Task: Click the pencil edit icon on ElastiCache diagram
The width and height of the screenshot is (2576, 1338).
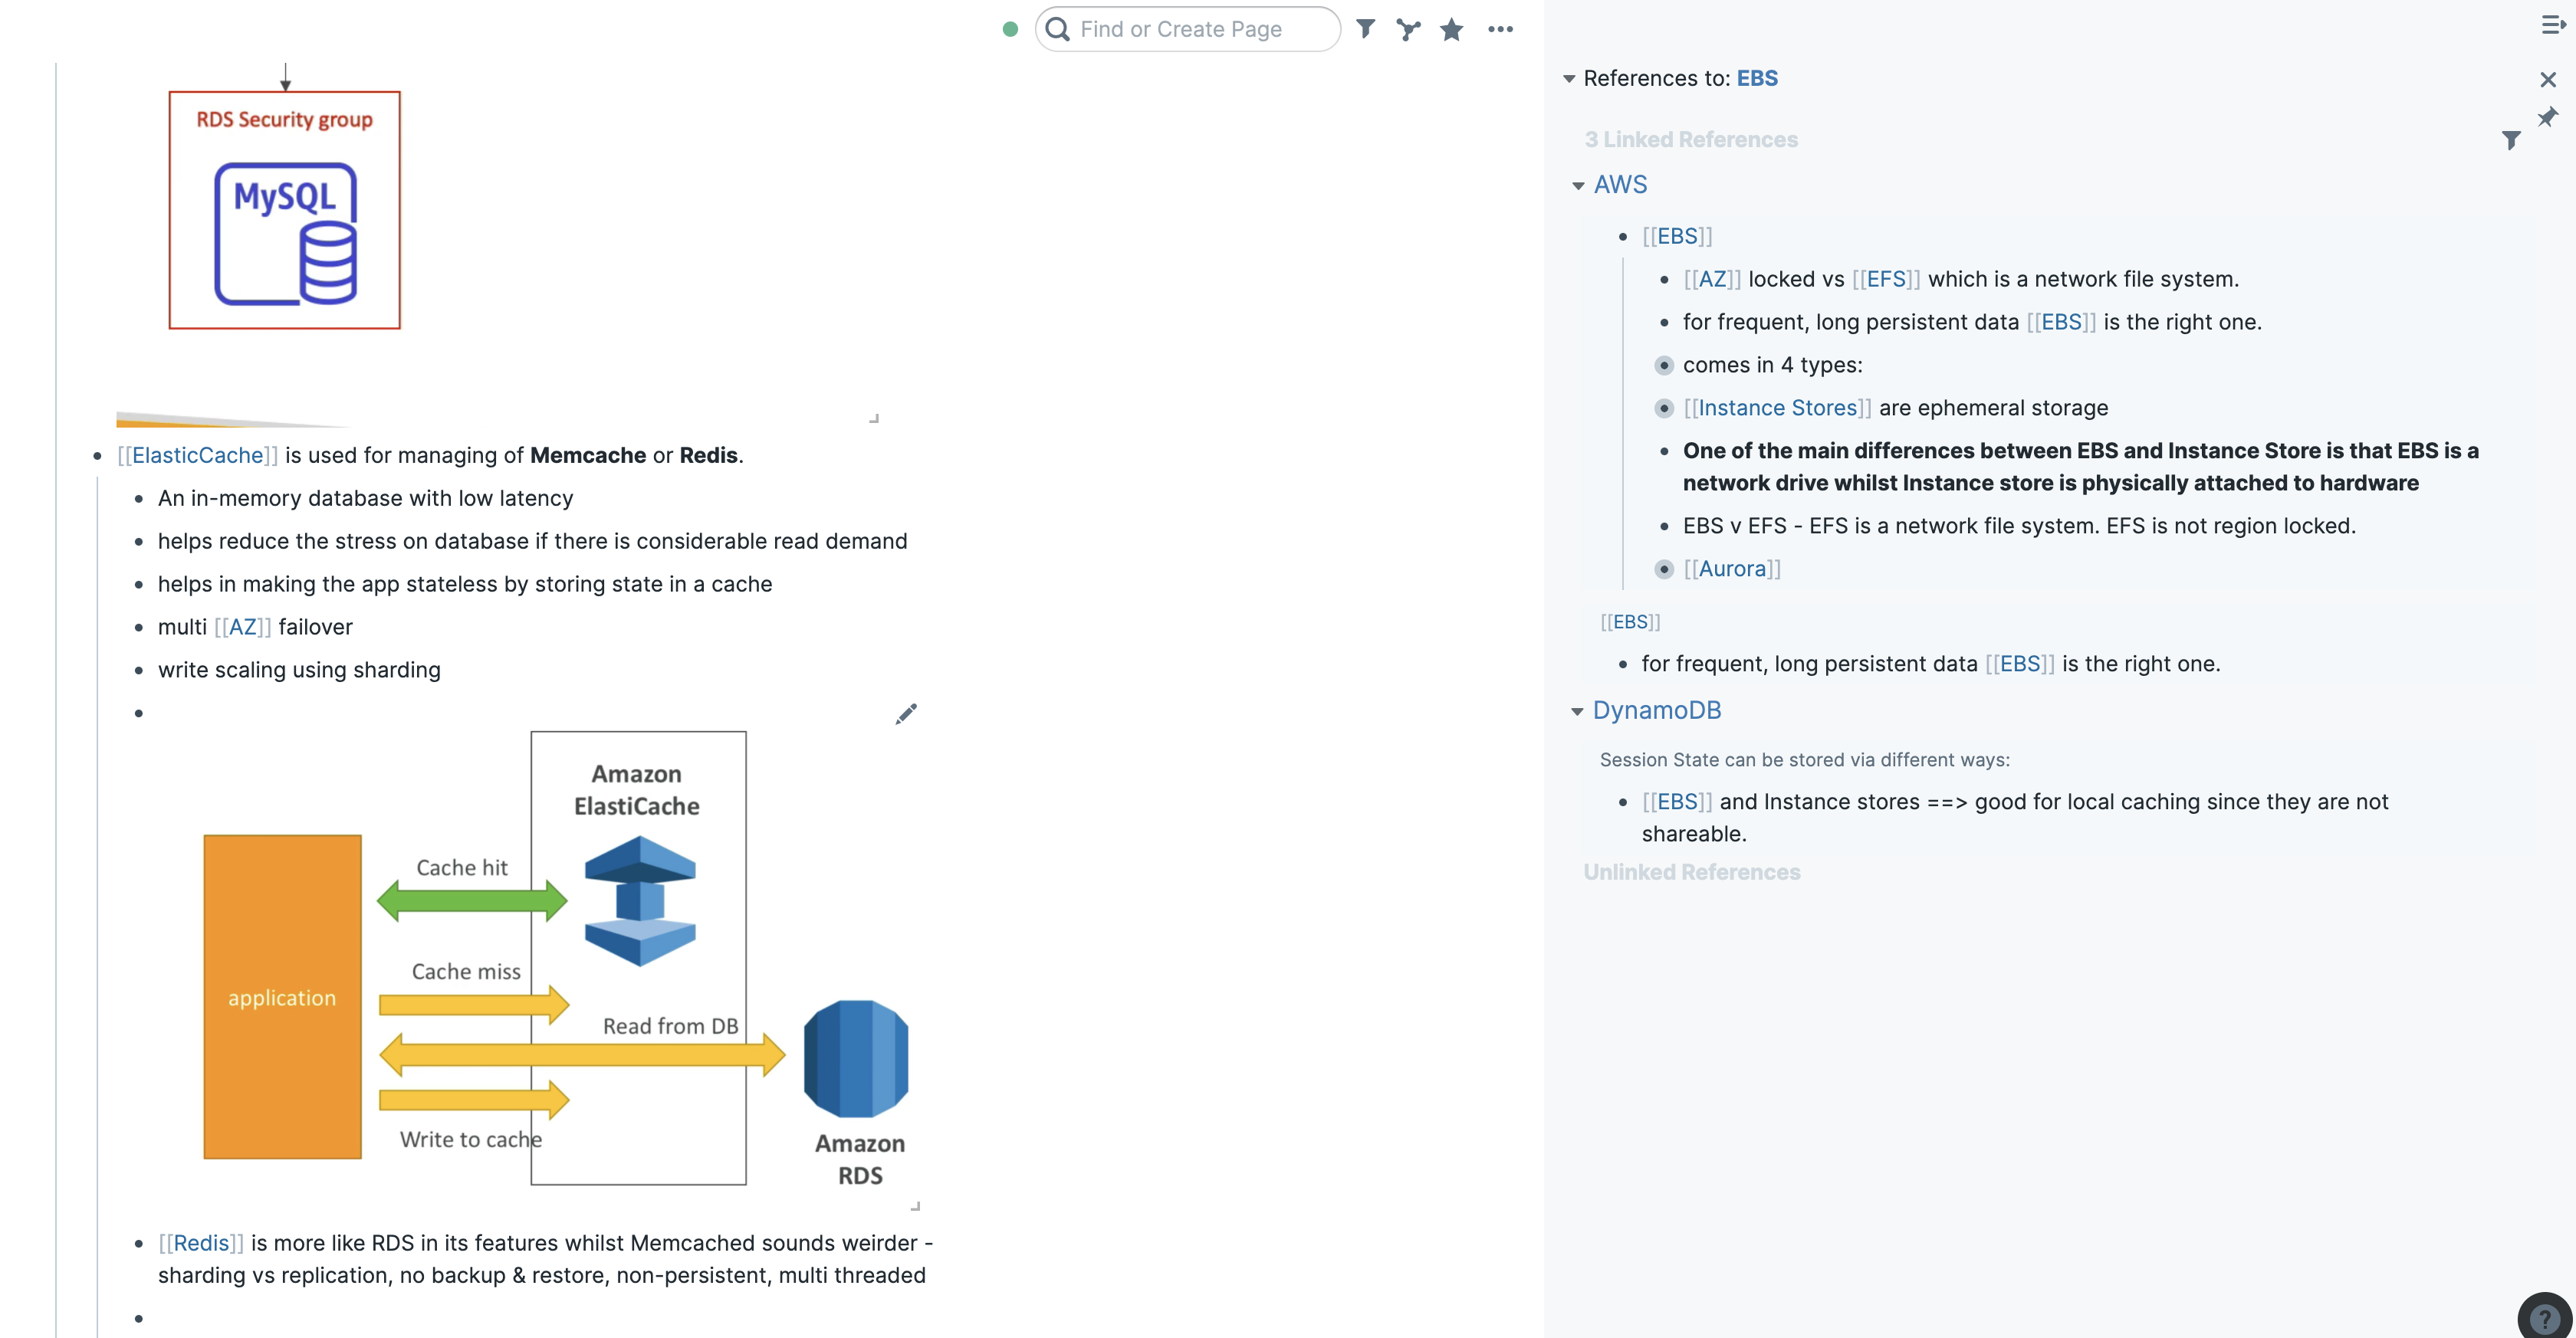Action: pyautogui.click(x=906, y=713)
